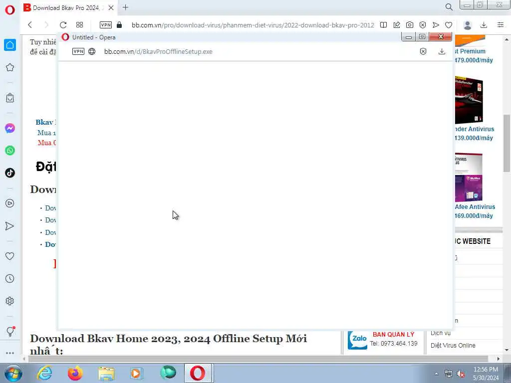The image size is (511, 383).
Task: Go back with the back arrow
Action: tap(30, 25)
